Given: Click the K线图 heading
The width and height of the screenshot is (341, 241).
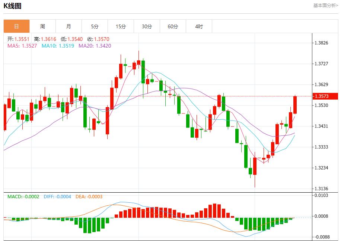Looking at the screenshot, I should point(12,6).
